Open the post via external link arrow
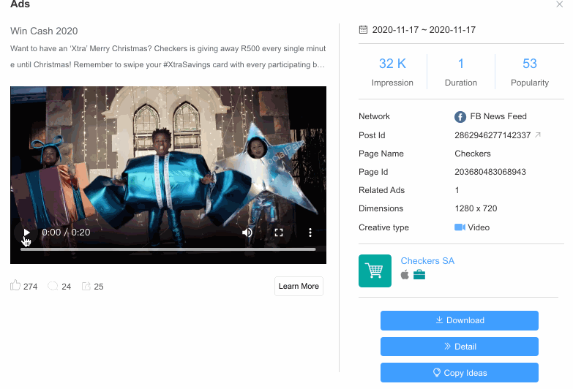Viewport: 573px width, 389px height. click(x=538, y=135)
